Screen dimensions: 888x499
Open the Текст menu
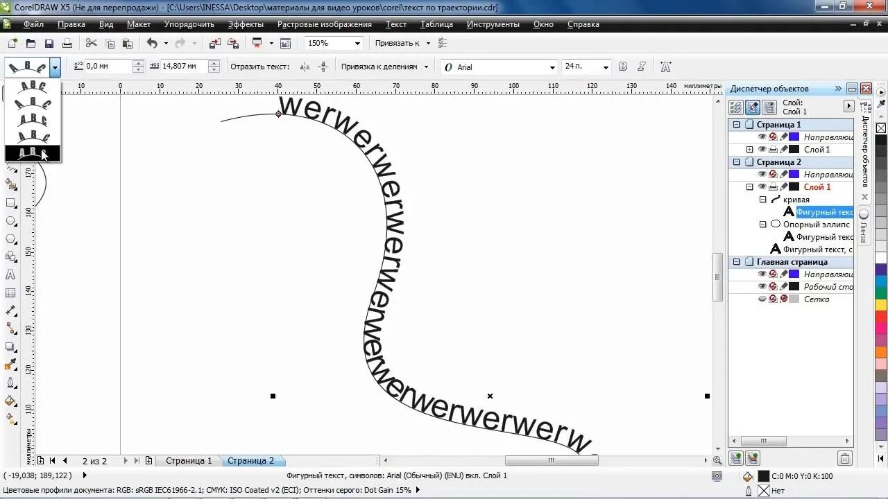[x=396, y=24]
